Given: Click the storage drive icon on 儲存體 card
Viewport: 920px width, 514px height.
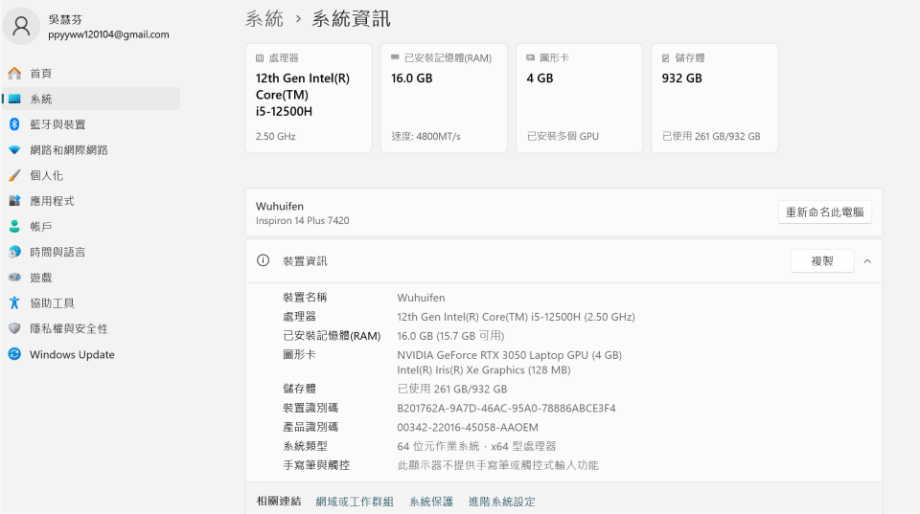Looking at the screenshot, I should pos(665,58).
